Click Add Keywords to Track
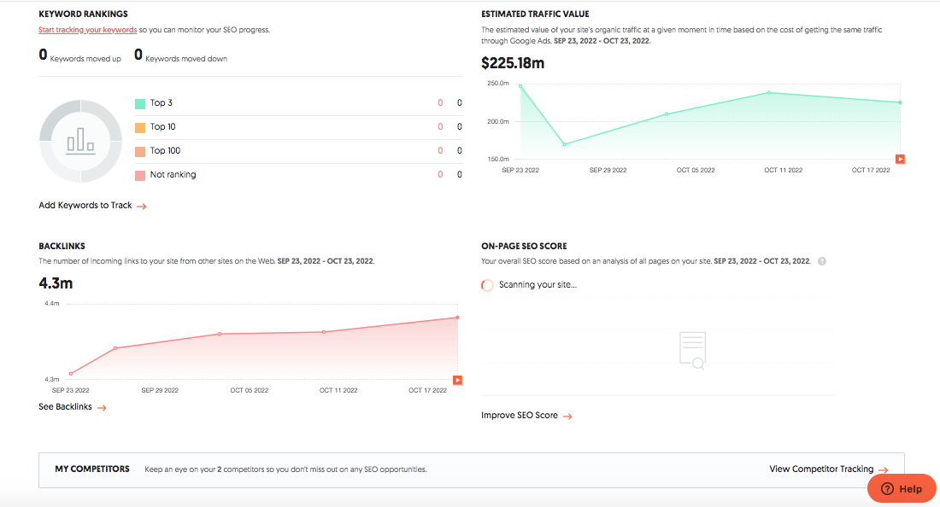 pyautogui.click(x=85, y=206)
